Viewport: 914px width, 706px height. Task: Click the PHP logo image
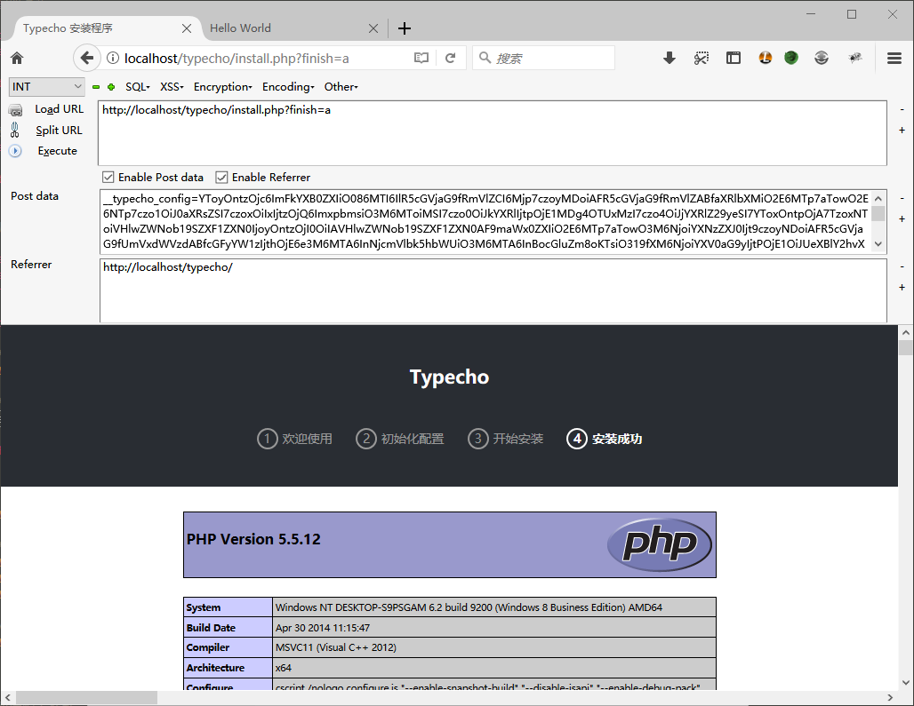[x=659, y=544]
